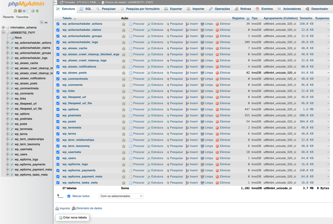The image size is (333, 224).
Task: Open navigation panel settings gear icon
Action: 33,11
